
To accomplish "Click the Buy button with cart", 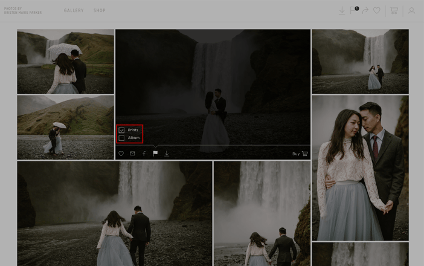I will [x=300, y=154].
